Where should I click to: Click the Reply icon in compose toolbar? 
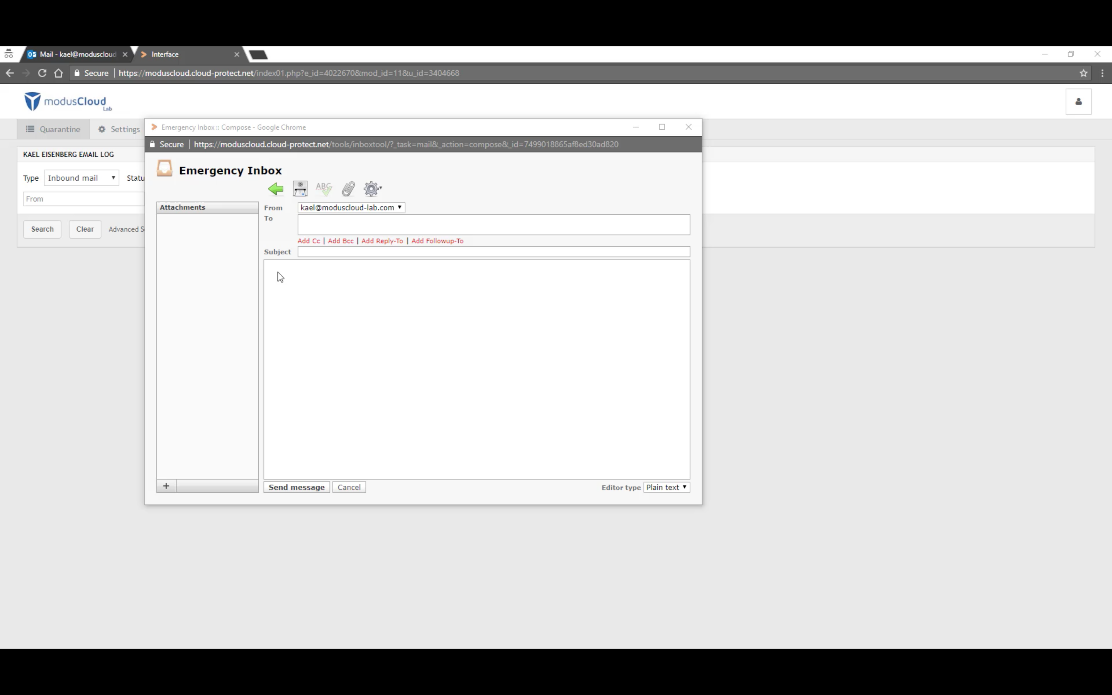tap(275, 188)
